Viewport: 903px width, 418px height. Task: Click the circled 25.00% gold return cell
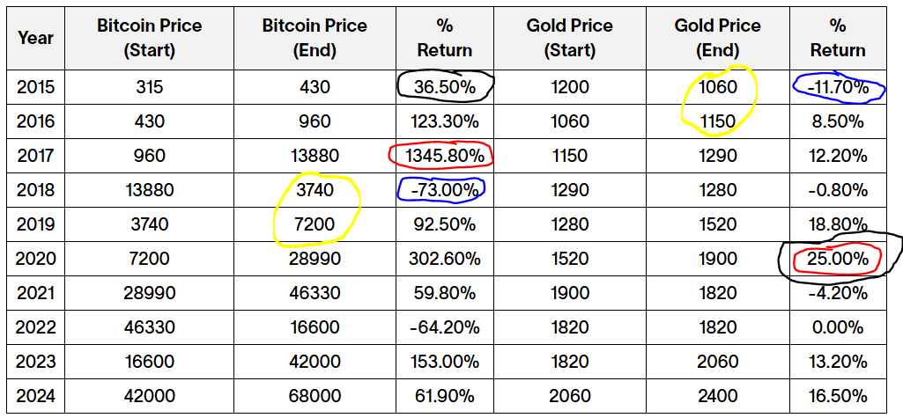point(839,259)
